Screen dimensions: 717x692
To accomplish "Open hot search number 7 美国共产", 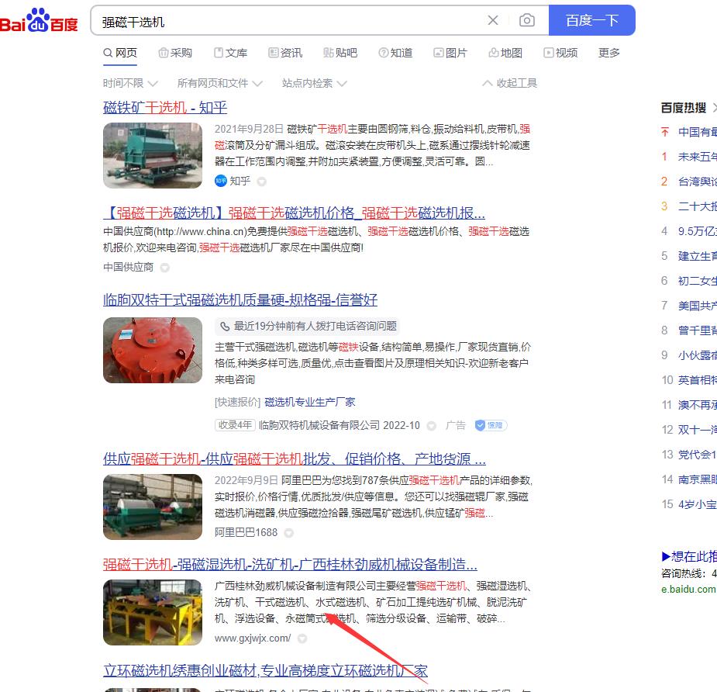I will click(x=697, y=306).
